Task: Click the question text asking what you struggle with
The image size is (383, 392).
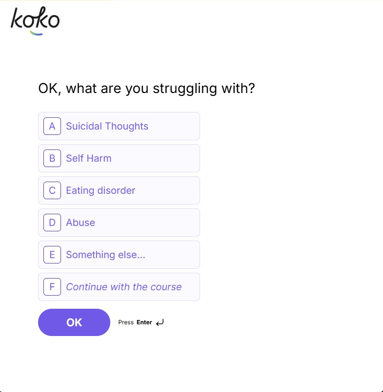Action: pos(146,88)
